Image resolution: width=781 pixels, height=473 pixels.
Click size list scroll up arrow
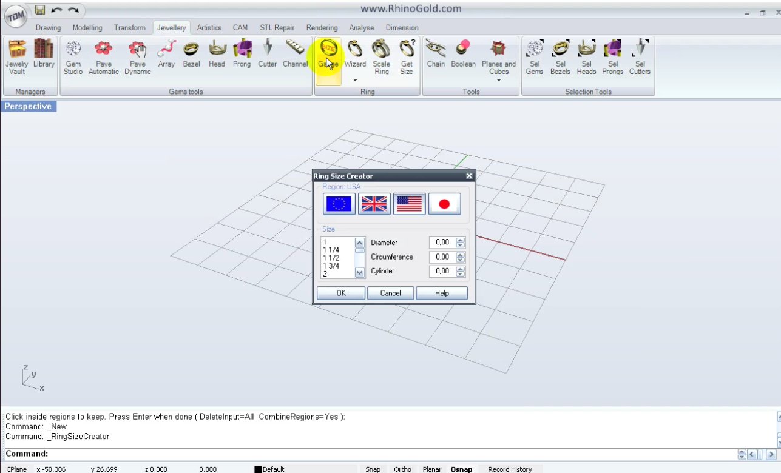coord(360,242)
